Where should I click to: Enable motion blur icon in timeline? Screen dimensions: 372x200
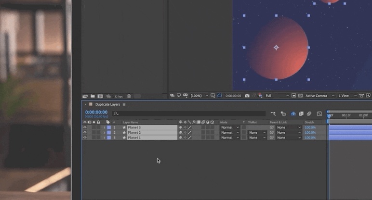[309, 114]
